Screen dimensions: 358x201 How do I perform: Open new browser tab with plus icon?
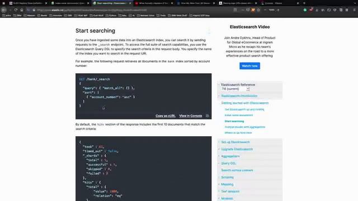tap(304, 3)
